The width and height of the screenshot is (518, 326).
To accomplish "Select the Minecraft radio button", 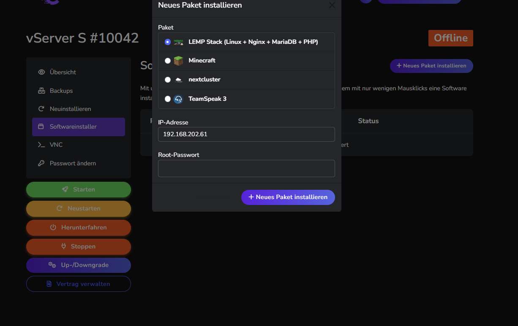I will 168,61.
